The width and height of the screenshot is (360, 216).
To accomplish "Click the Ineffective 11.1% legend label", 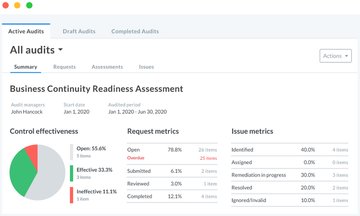I will pos(96,192).
